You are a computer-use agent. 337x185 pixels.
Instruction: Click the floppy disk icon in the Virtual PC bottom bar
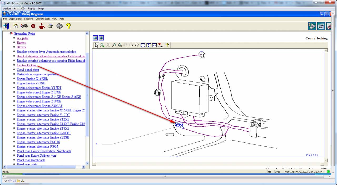14,181
